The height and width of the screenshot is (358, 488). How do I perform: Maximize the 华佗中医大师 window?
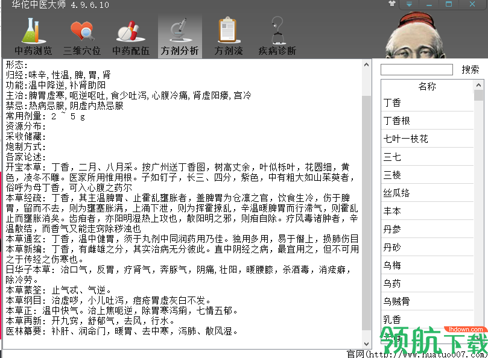point(449,4)
